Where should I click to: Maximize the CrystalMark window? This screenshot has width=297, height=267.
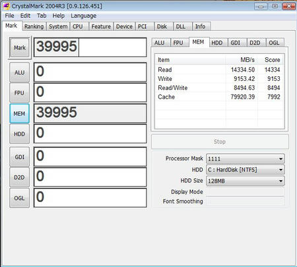(x=275, y=7)
